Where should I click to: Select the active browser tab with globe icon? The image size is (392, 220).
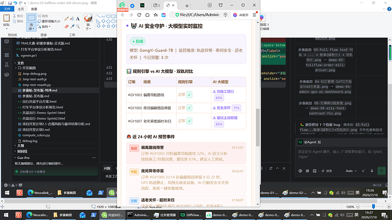pos(170,5)
